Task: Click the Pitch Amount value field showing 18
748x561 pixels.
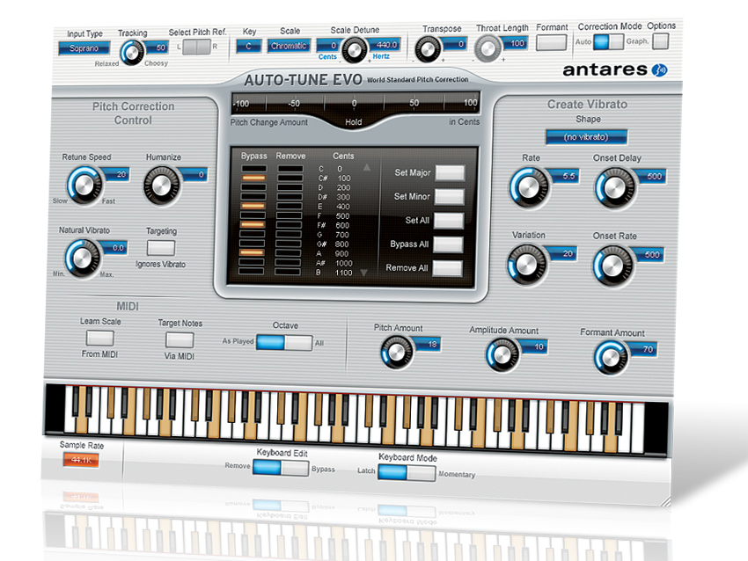Action: 428,344
